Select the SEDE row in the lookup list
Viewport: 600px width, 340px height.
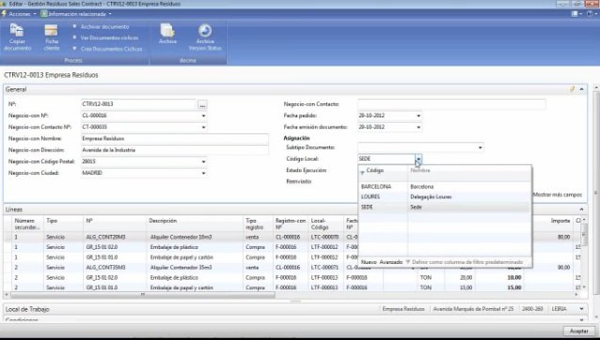445,207
